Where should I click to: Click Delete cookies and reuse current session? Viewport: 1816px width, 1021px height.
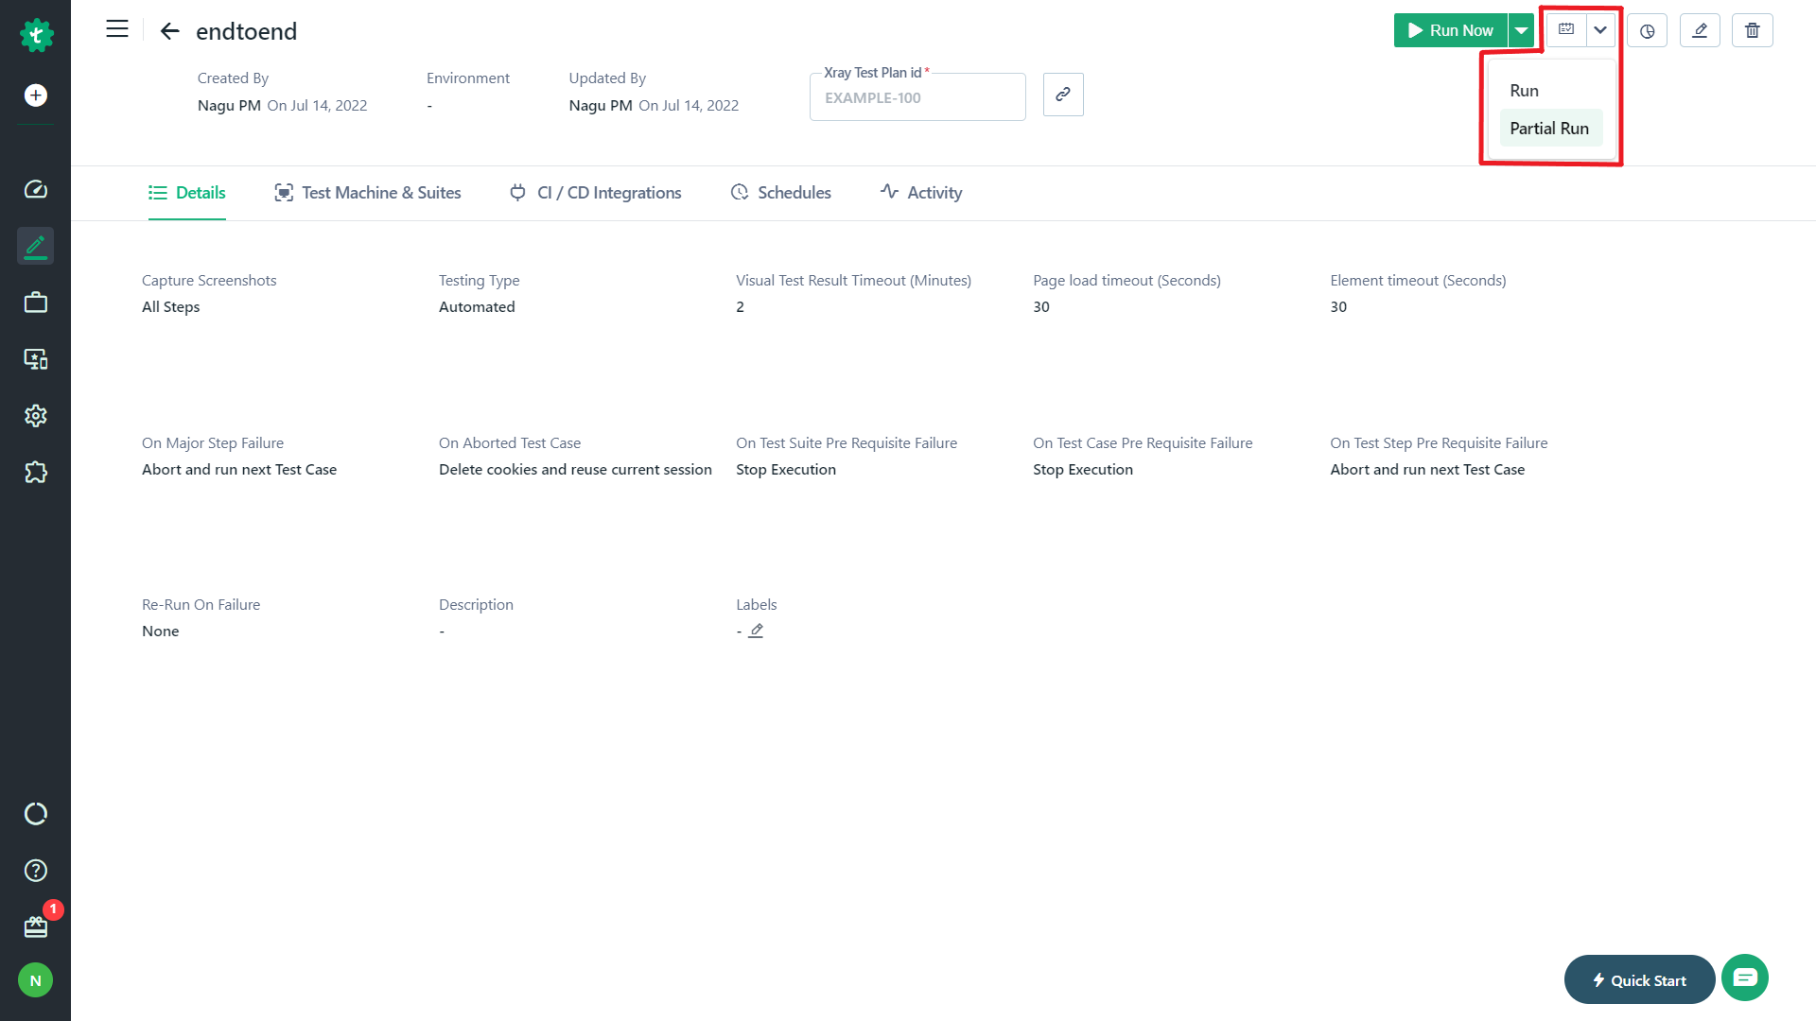point(575,470)
